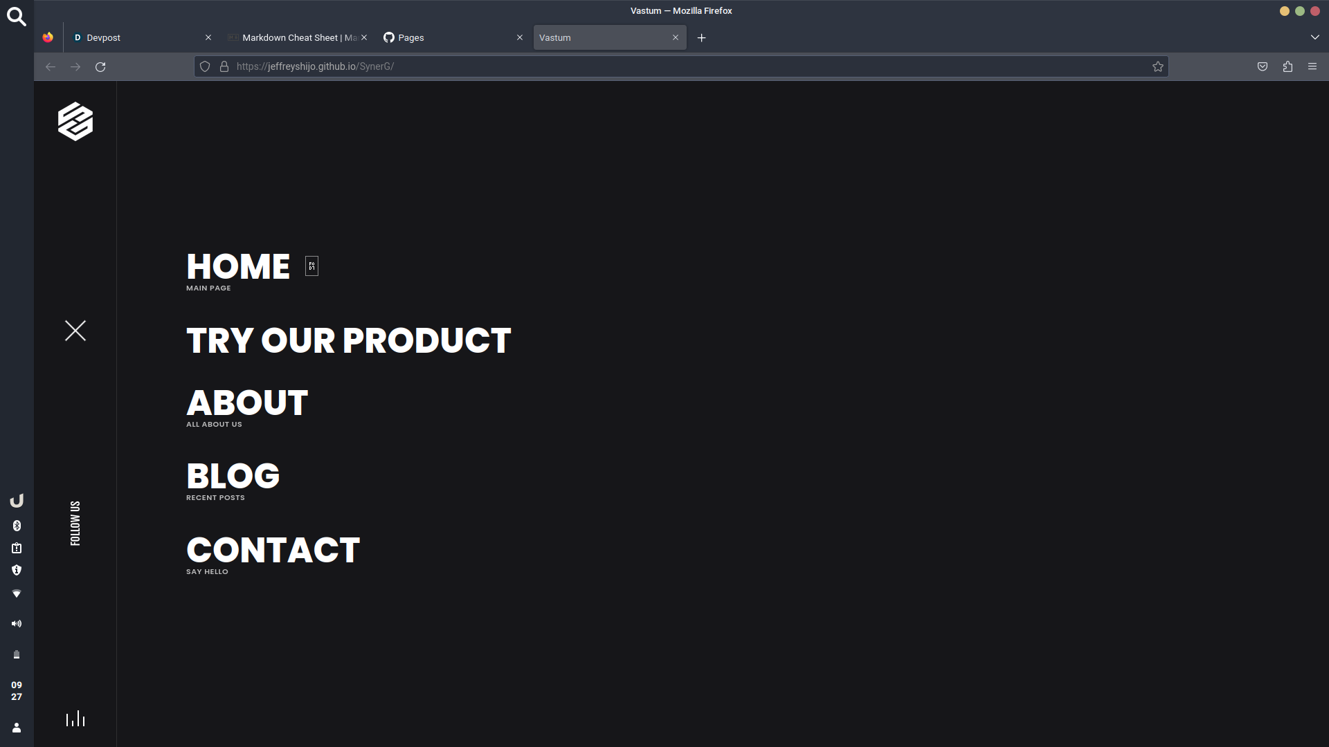The width and height of the screenshot is (1329, 747).
Task: Go to the About menu item
Action: (247, 403)
